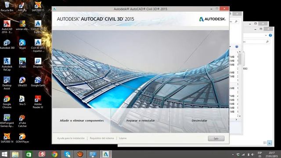This screenshot has height=158, width=281.
Task: Select the Google Earth desktop icon
Action: [x=38, y=82]
